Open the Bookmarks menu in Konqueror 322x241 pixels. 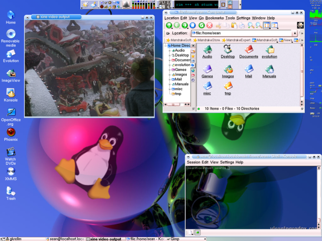click(215, 18)
